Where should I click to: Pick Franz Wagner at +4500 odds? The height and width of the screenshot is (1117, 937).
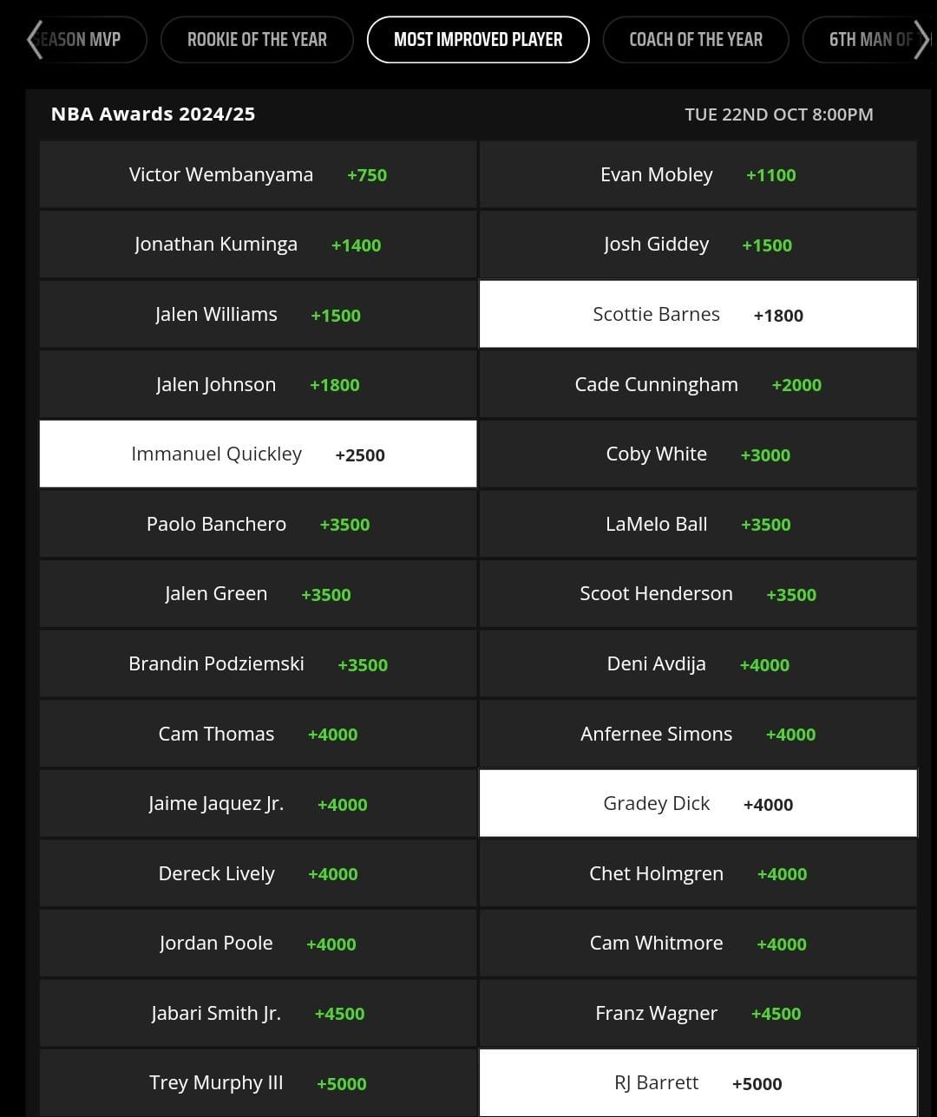tap(698, 1013)
